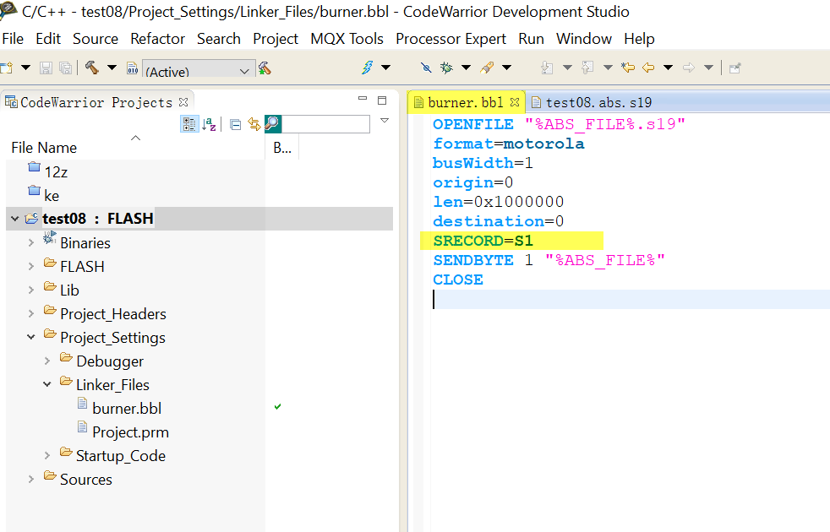Open the Projects panel view menu triangle
The image size is (830, 532).
(x=385, y=121)
